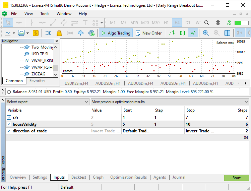Open the Select expert dropdown
The width and height of the screenshot is (251, 191).
coord(47,102)
